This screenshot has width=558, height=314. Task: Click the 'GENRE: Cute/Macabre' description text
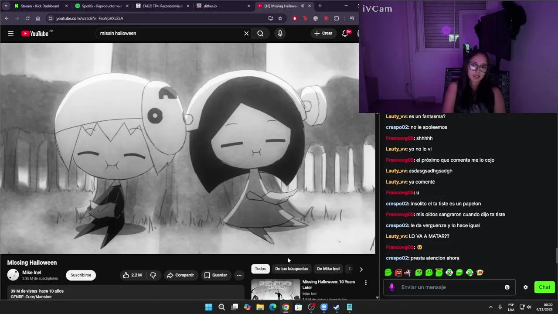tap(31, 297)
